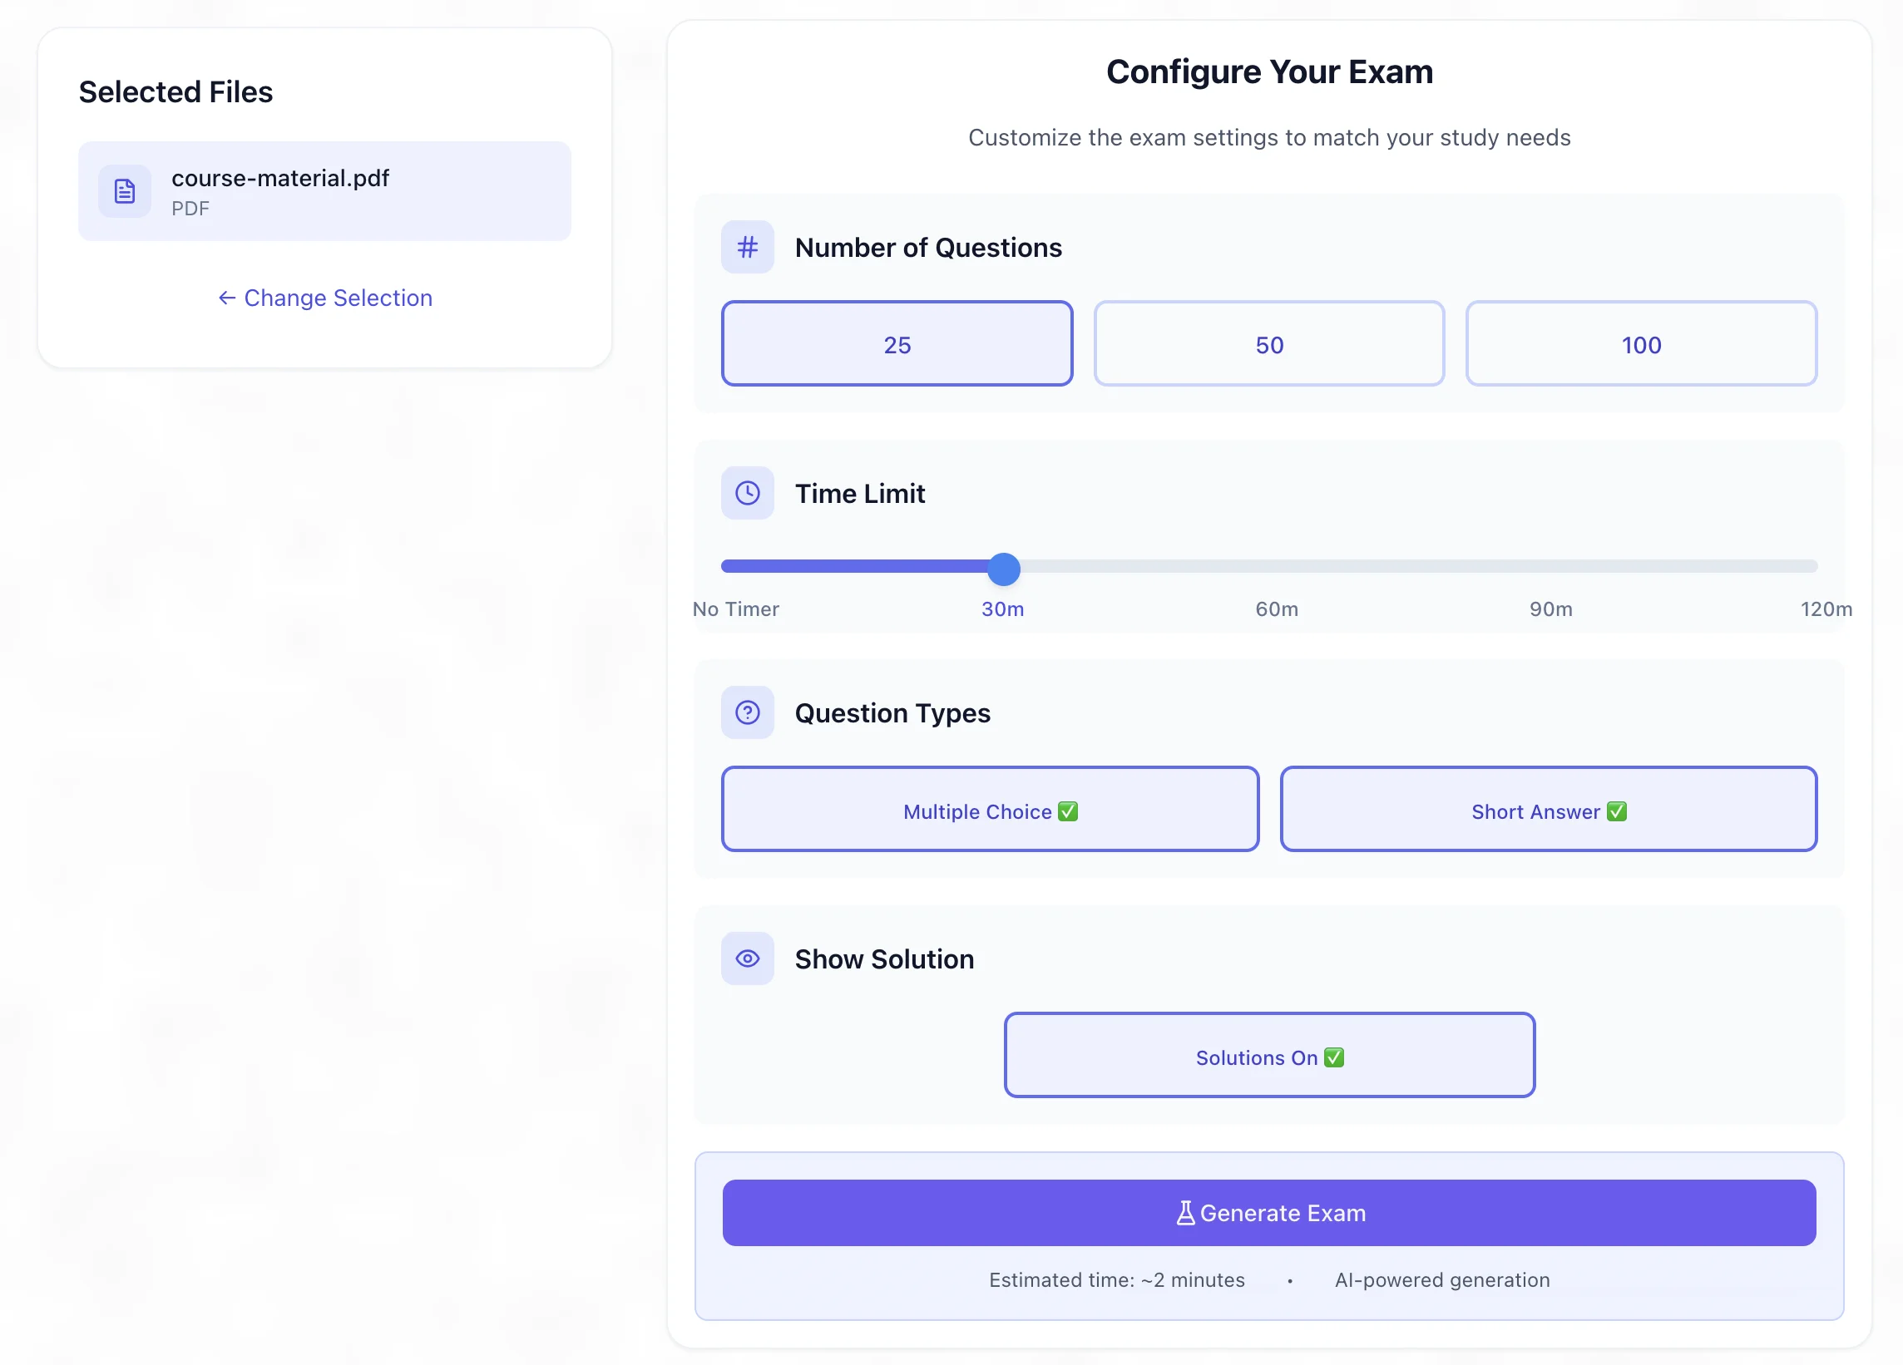The width and height of the screenshot is (1903, 1365).
Task: Click the PDF document icon for course-material.pdf
Action: 123,190
